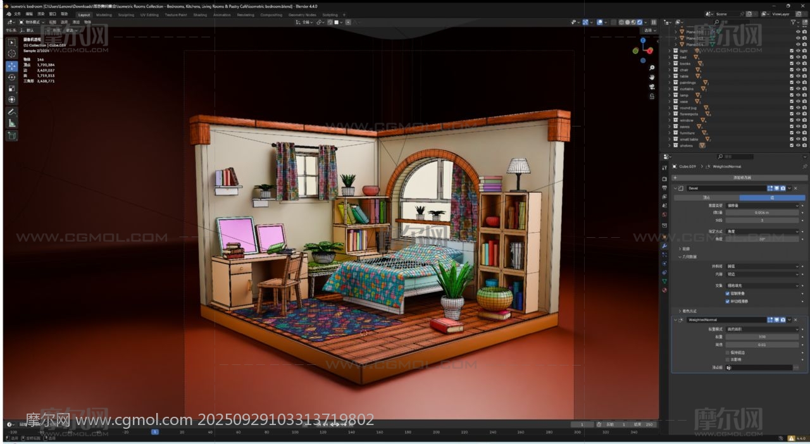Click the Scene name field
Viewport: 810px width, 444px height.
[x=728, y=14]
